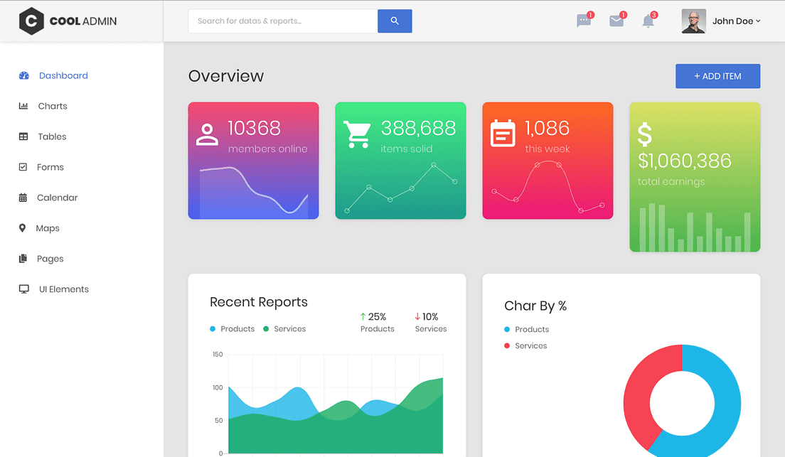This screenshot has width=785, height=457.
Task: Expand the Pages section
Action: [50, 259]
